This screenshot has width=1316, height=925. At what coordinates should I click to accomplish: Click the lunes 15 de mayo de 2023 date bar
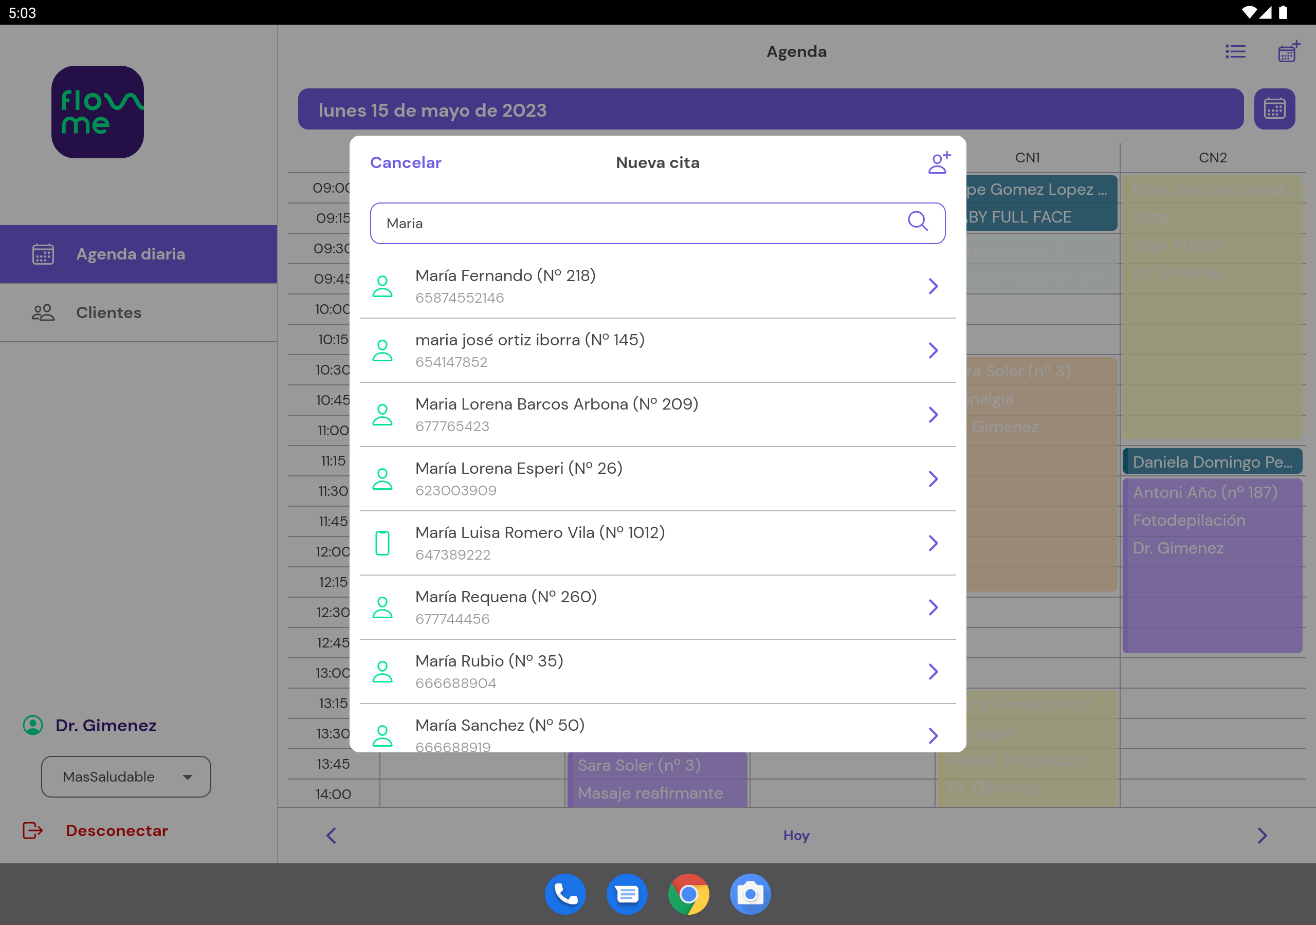click(x=771, y=109)
